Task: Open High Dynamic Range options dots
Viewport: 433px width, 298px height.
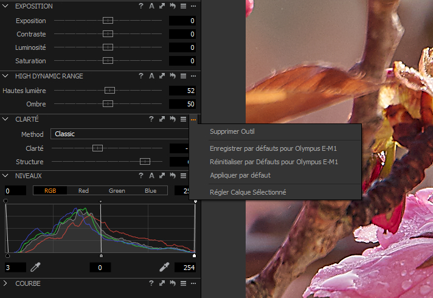Action: point(193,75)
